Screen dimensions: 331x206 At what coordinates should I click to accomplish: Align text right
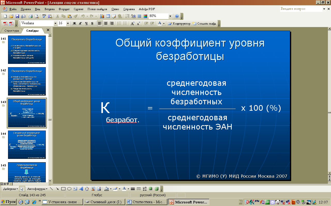pos(112,23)
